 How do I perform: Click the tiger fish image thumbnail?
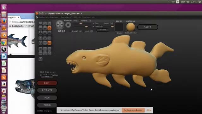coord(18,41)
